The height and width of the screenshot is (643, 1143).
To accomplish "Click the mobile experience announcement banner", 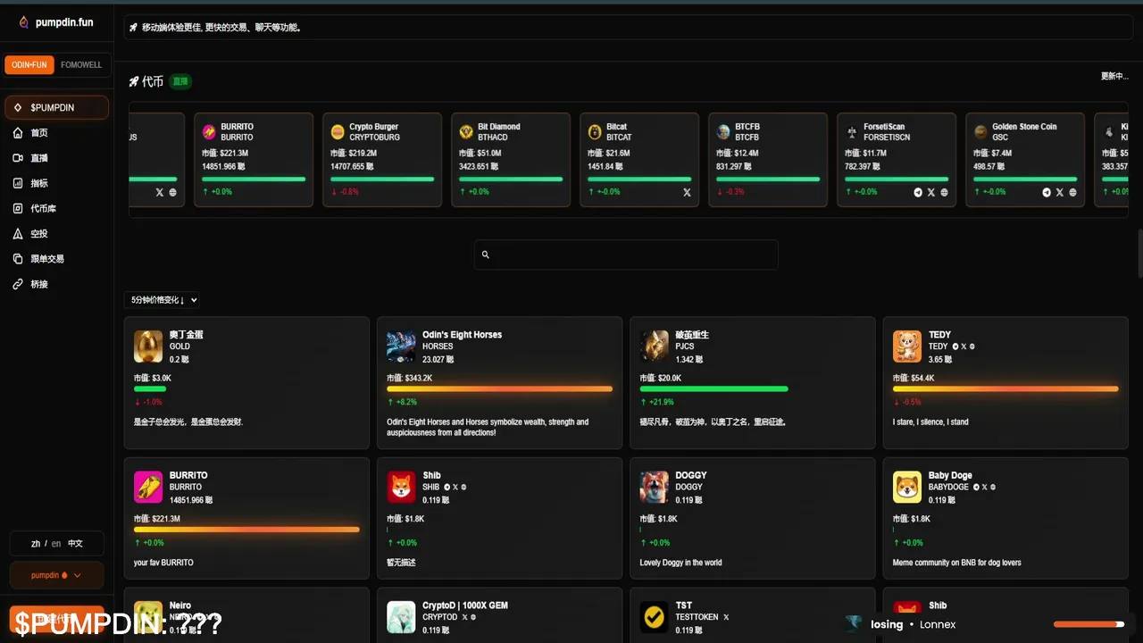I will pos(627,28).
